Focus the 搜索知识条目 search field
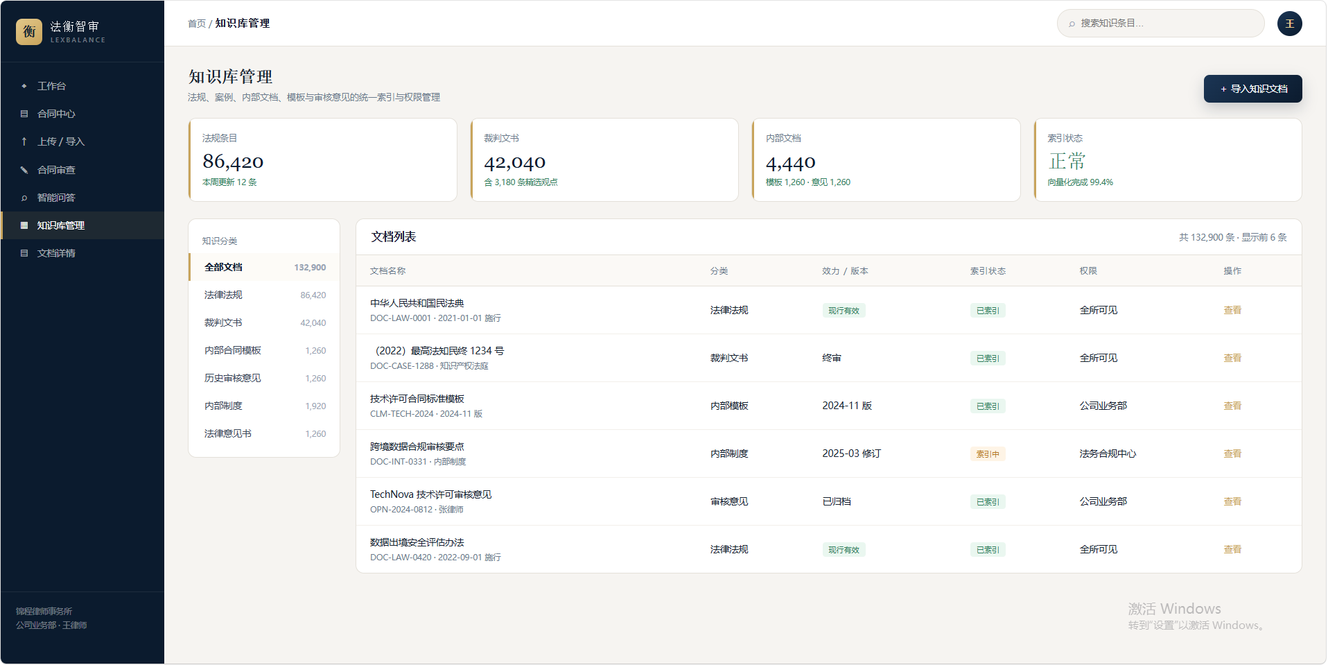The width and height of the screenshot is (1328, 665). pos(1160,24)
